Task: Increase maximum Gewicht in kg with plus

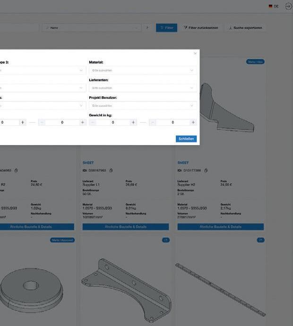Action: pos(193,122)
